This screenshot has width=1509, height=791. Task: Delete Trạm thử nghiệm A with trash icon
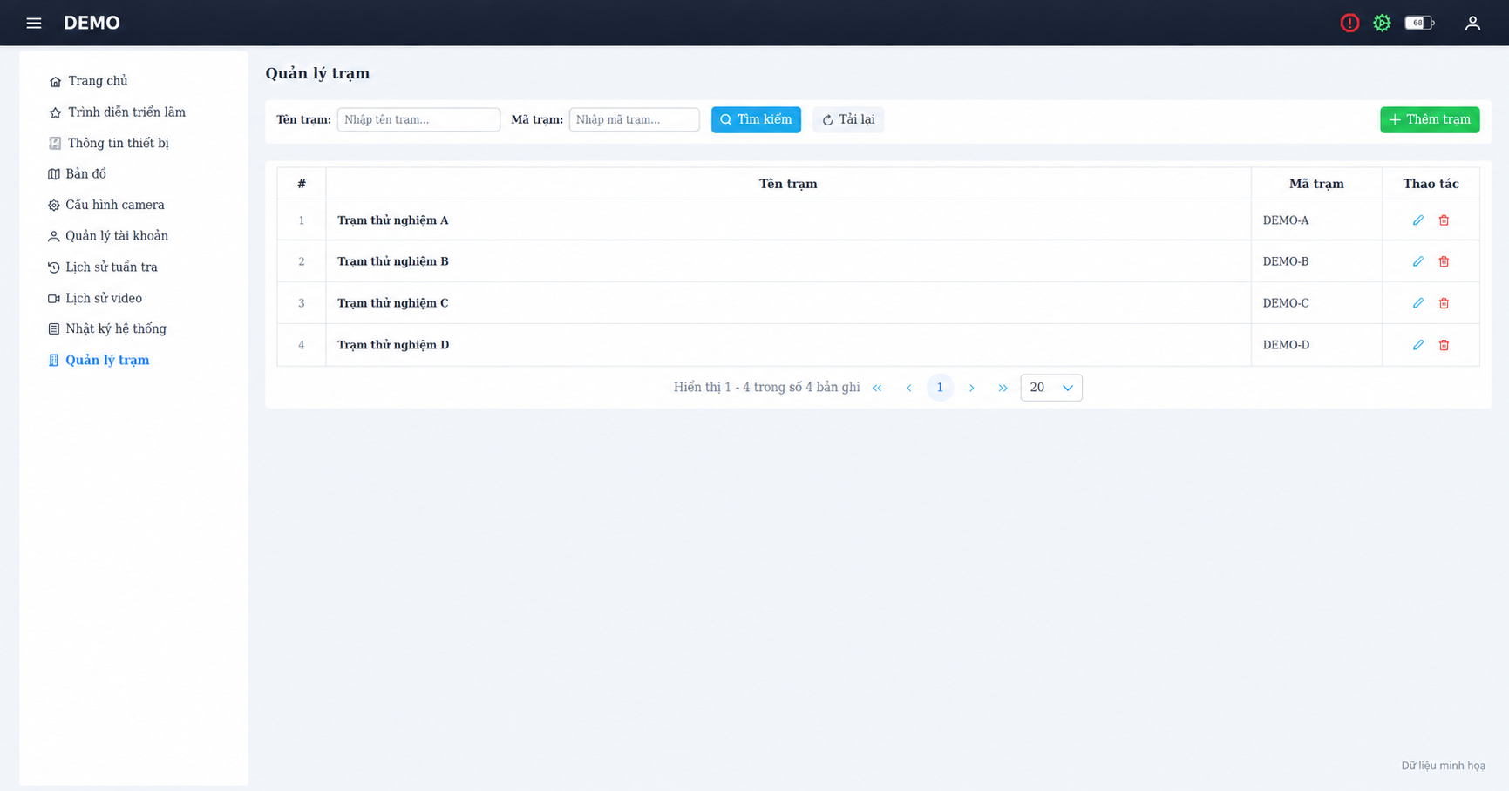point(1444,220)
